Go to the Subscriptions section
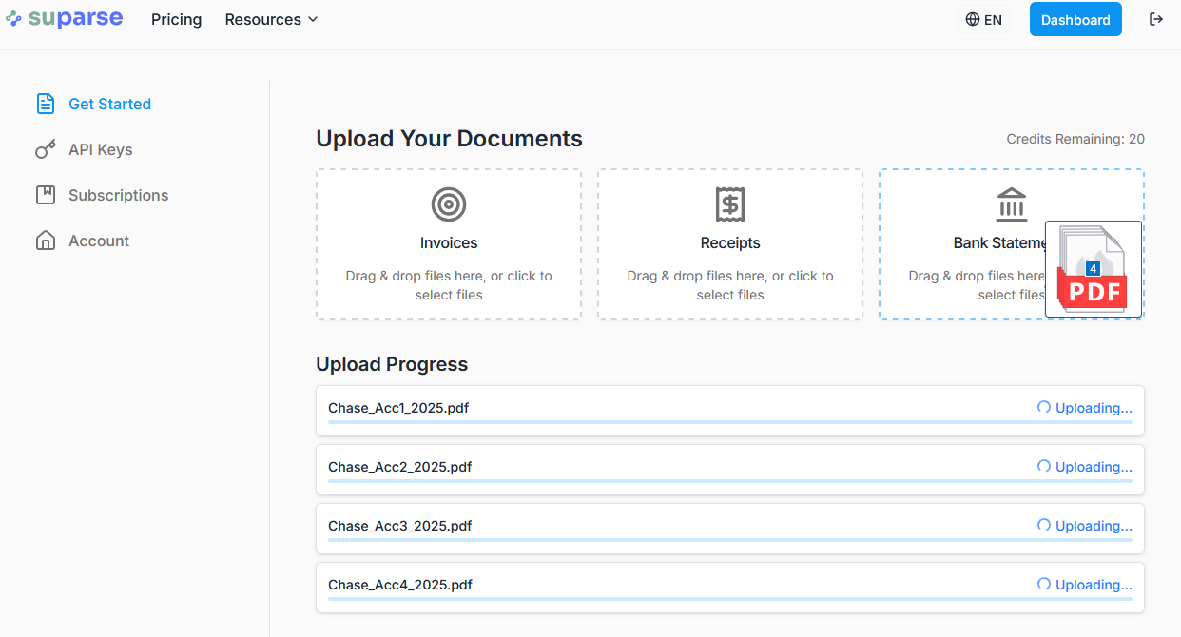Viewport: 1181px width, 637px height. coord(118,195)
